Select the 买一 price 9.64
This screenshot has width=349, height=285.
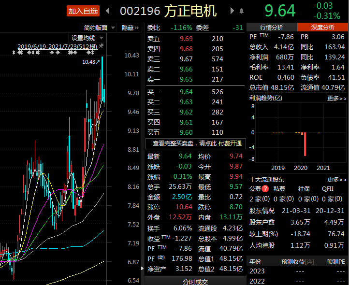pos(186,92)
